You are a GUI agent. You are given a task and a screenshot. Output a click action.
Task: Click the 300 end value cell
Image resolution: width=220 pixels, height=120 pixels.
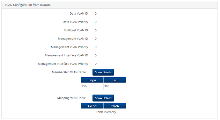pyautogui.click(x=115, y=86)
